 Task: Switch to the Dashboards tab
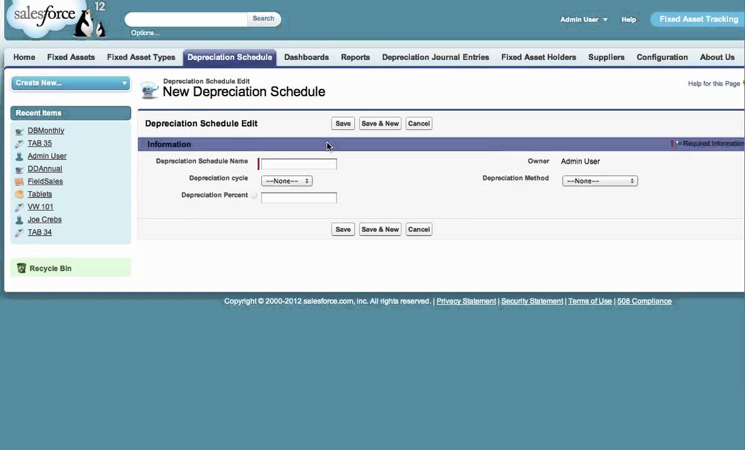pyautogui.click(x=306, y=57)
